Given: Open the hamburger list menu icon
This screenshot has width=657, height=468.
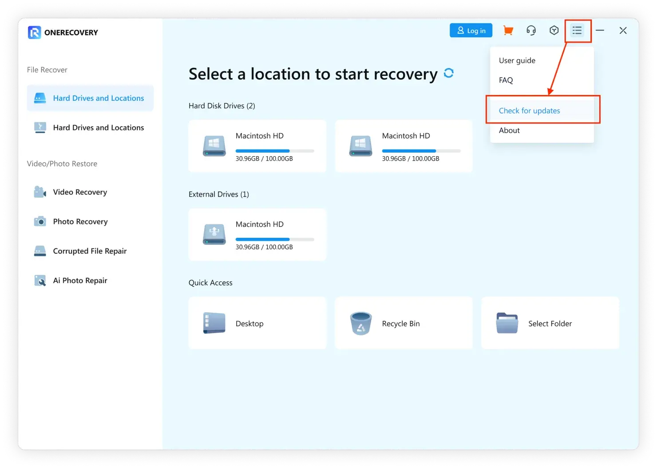Looking at the screenshot, I should tap(577, 31).
